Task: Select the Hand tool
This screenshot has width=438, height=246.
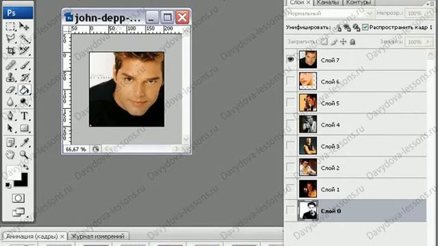Action: (x=11, y=154)
